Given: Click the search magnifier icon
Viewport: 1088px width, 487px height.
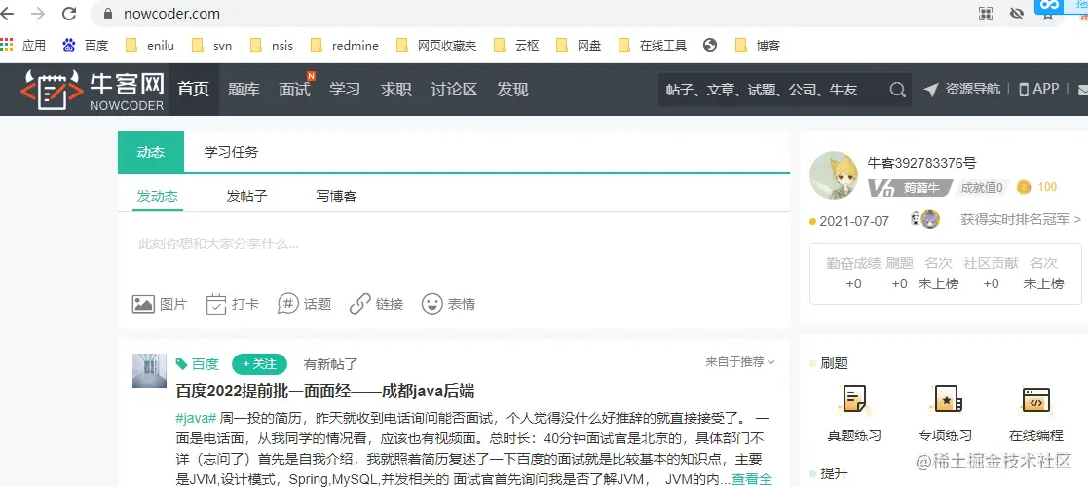Looking at the screenshot, I should click(897, 90).
